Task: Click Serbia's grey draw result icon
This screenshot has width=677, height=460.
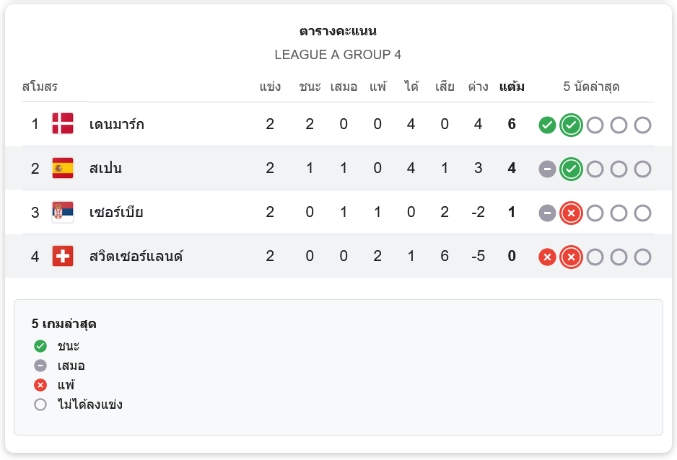Action: tap(547, 213)
